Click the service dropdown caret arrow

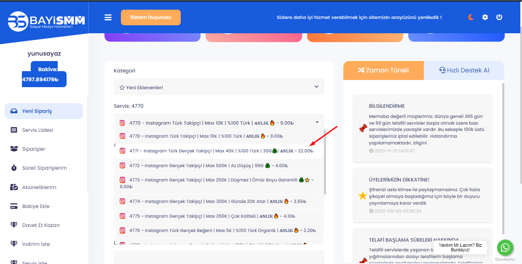click(317, 123)
